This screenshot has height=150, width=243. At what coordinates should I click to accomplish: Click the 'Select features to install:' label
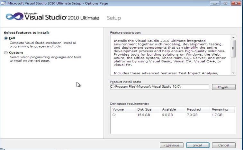[x=26, y=33]
